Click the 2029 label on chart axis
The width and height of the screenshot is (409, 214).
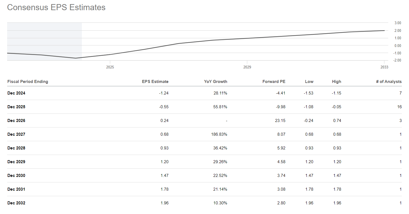point(247,67)
